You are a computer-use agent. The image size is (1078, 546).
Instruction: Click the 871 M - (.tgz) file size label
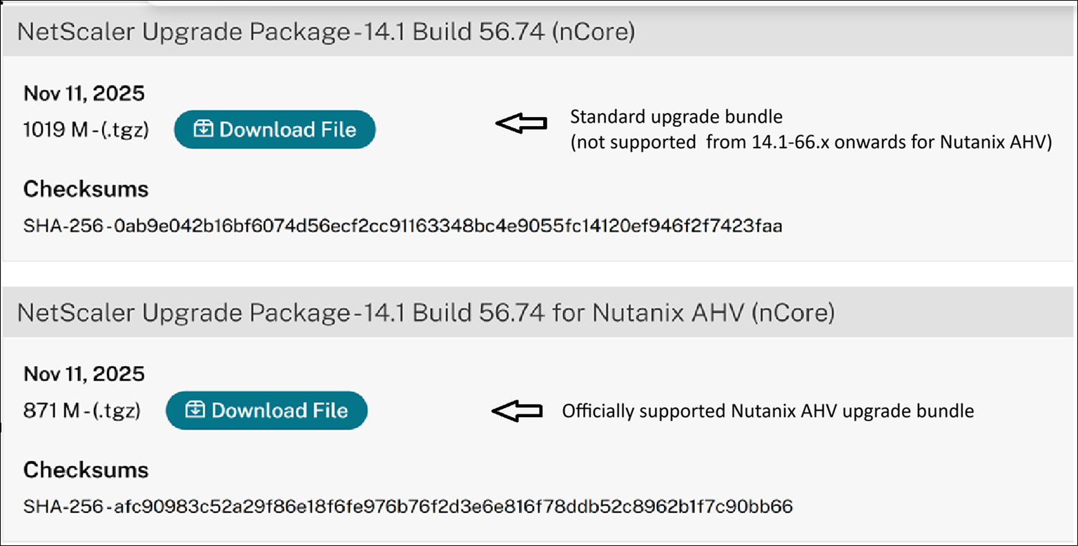coord(78,410)
